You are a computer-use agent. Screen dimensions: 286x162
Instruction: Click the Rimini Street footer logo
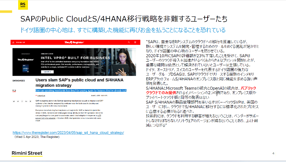[27, 153]
